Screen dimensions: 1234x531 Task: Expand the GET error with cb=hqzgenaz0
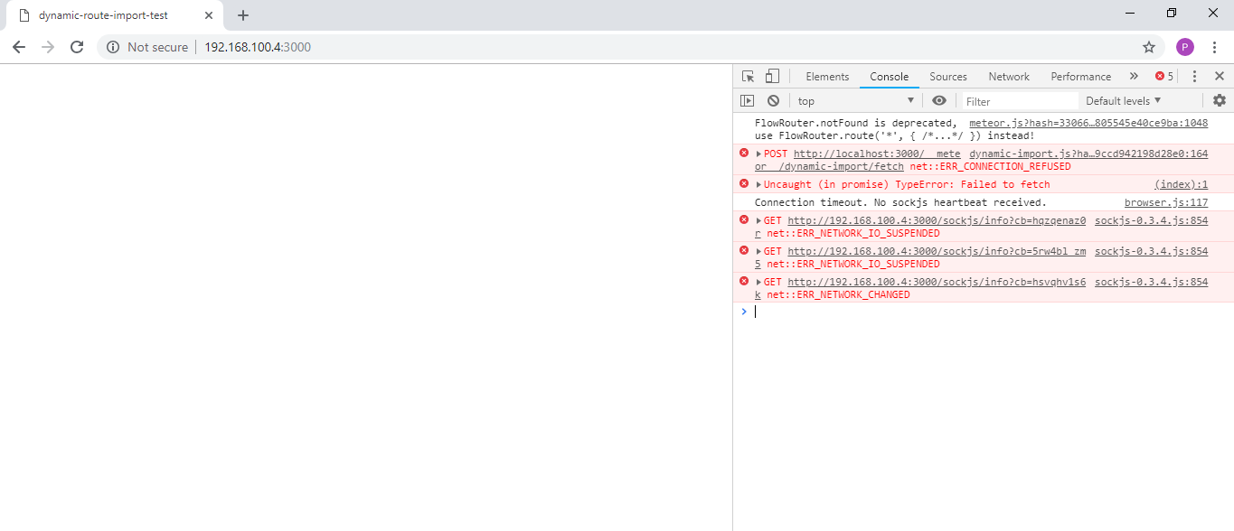759,220
